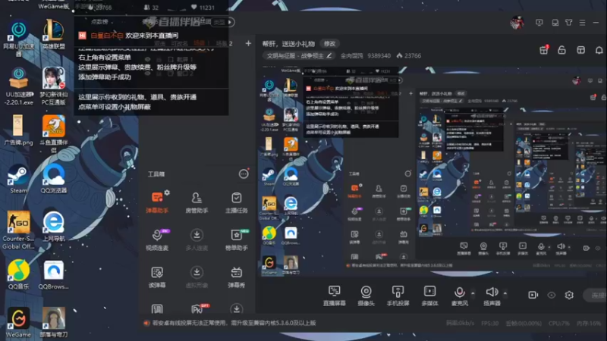Expand microphone volume arrow
Screen dimensions: 607x341
pos(473,293)
